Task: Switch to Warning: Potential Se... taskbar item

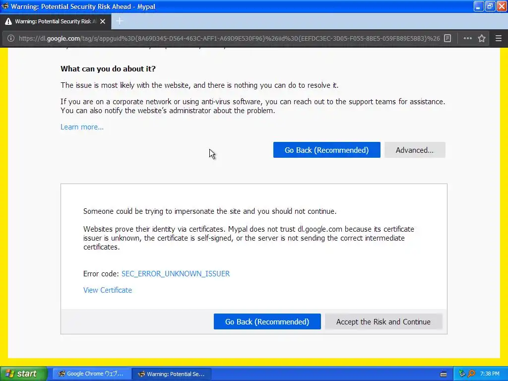Action: pos(172,374)
